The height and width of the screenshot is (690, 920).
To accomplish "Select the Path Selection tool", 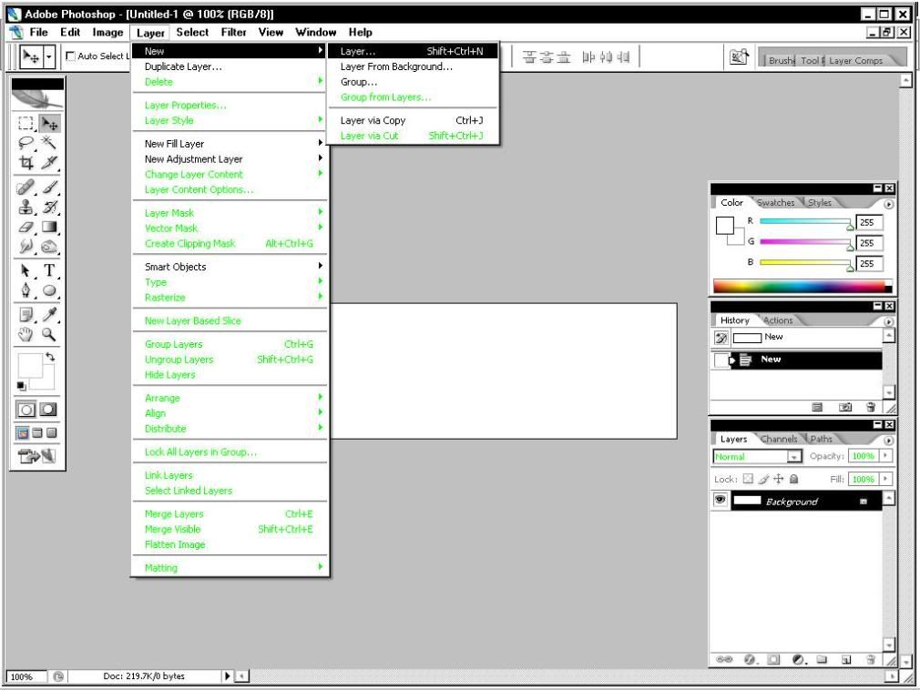I will tap(26, 270).
